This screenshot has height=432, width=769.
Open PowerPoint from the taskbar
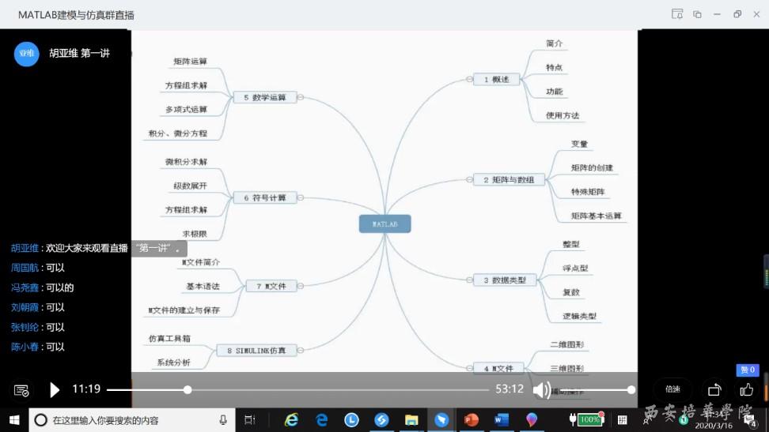pos(472,420)
